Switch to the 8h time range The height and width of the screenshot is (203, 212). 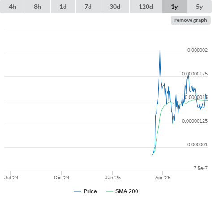pyautogui.click(x=38, y=7)
